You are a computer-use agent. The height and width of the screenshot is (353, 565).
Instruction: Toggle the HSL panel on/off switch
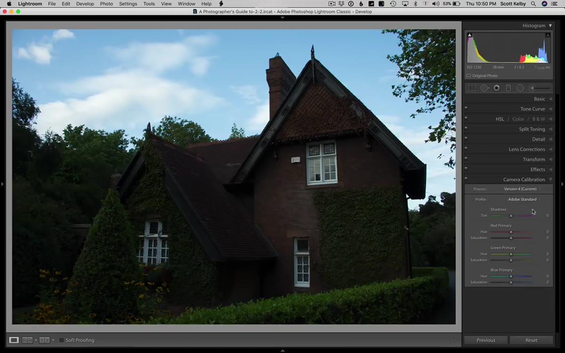466,118
